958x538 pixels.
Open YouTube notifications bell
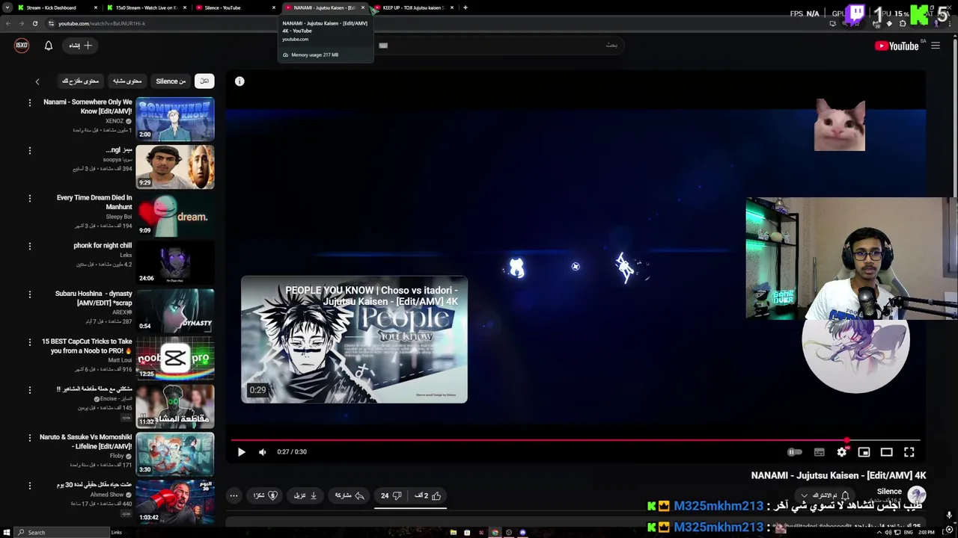pos(49,46)
